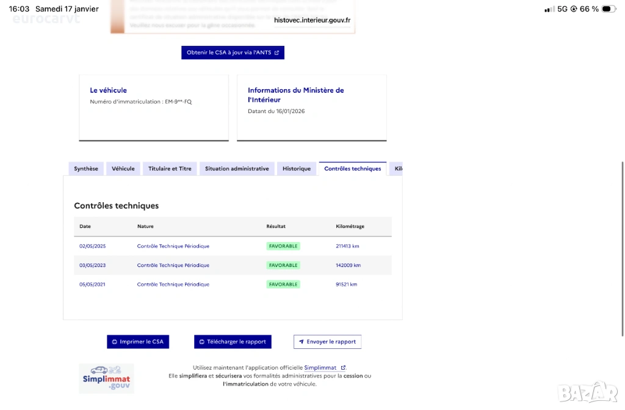Click Obtenir le CSA à jour button
The width and height of the screenshot is (625, 410).
(233, 53)
